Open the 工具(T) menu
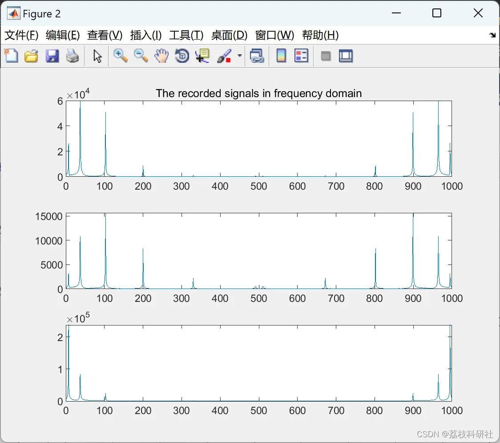Screen dimensions: 500x443 click(186, 35)
